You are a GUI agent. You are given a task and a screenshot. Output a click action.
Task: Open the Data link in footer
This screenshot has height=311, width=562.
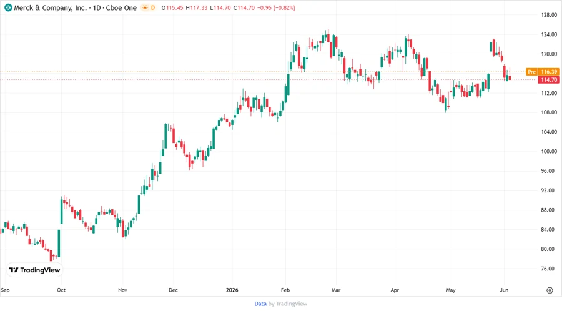[260, 304]
